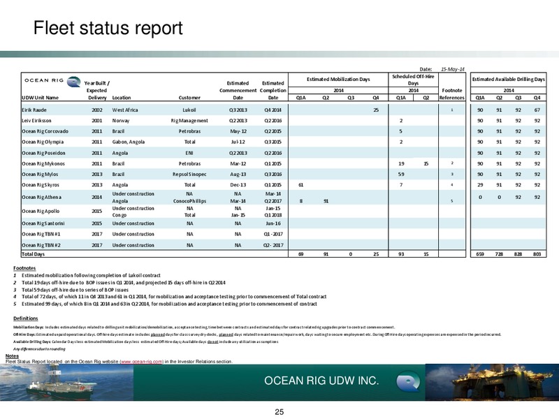
Task: Select the 'Fleet status report' title
Action: [108, 28]
